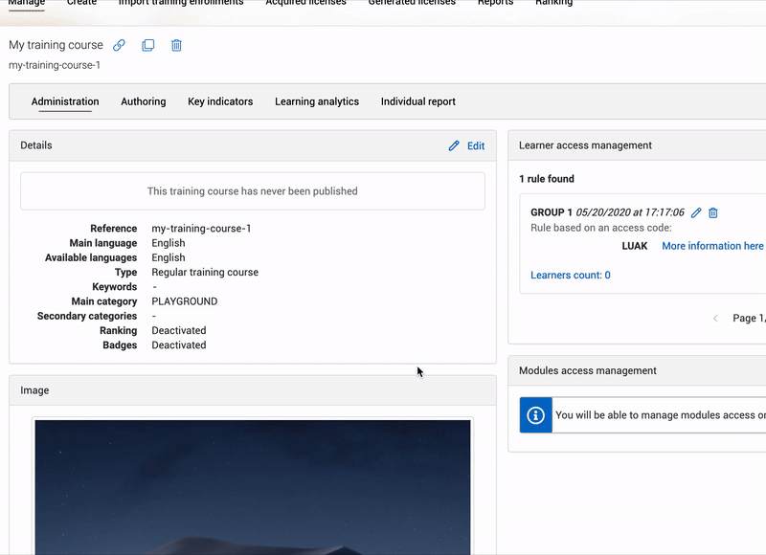
Task: Select the Manage menu item
Action: click(x=27, y=3)
